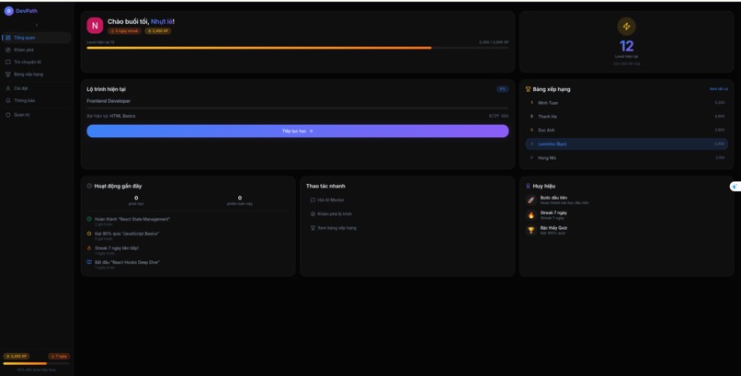
Task: Open Thông báo in the sidebar
Action: coord(37,100)
